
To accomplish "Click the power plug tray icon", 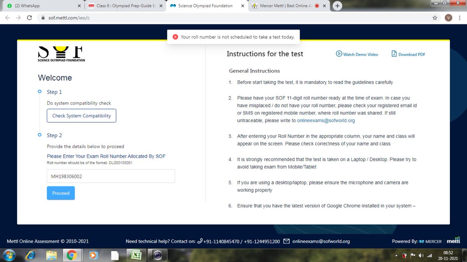I will coord(405,255).
